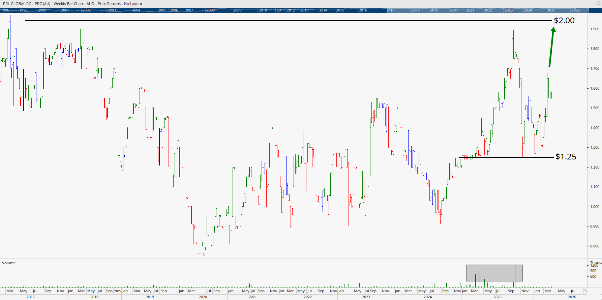Click the 1.200 price axis label
602x300 pixels.
[x=595, y=167]
